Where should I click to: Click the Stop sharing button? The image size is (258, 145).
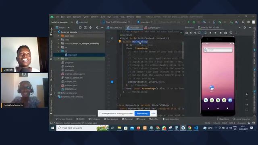pos(142,114)
